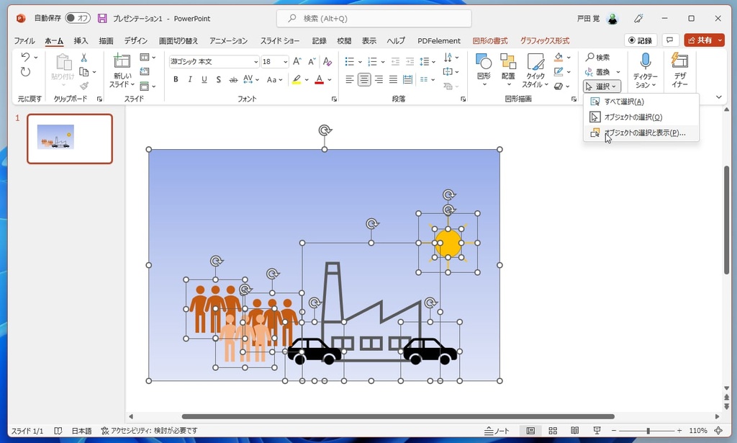Click the 共有 share button
Viewport: 737px width, 443px height.
pyautogui.click(x=700, y=40)
